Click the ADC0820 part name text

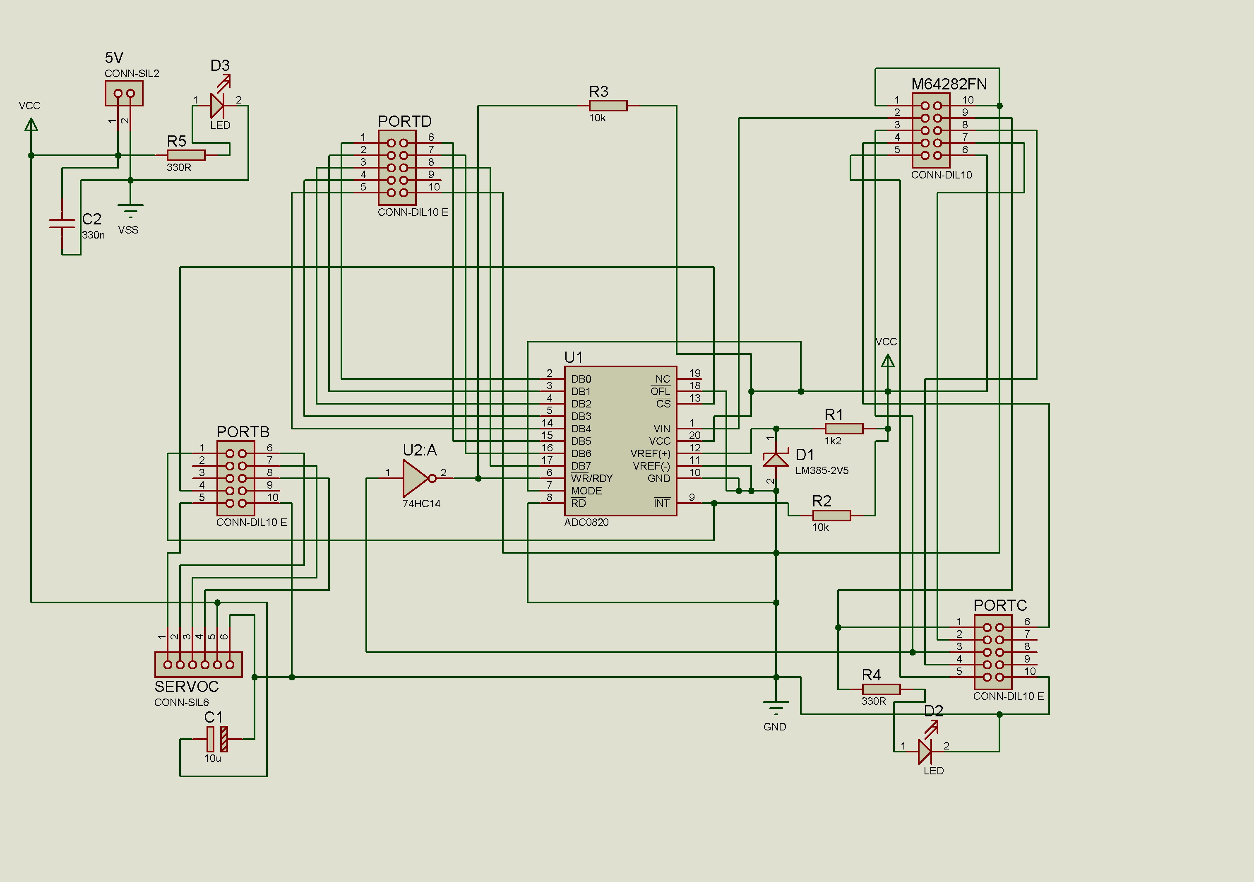pyautogui.click(x=586, y=523)
